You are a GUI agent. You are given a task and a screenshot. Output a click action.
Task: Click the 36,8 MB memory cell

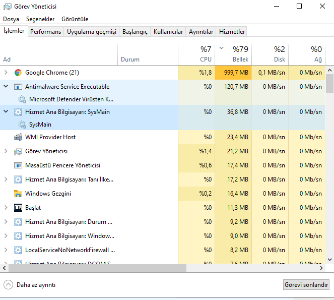[233, 112]
